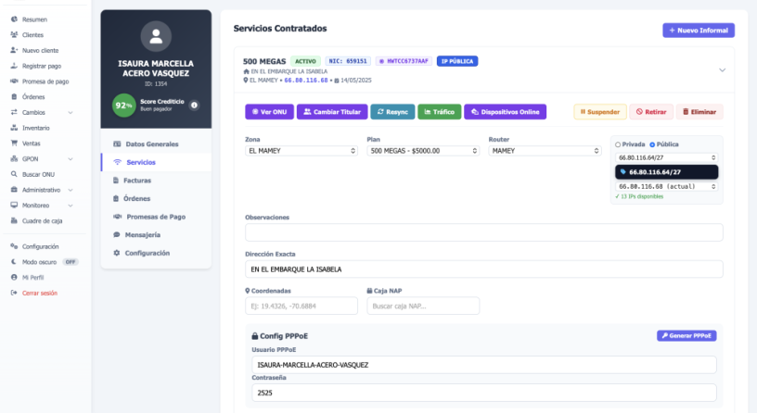Click the Coordenadas input field
The image size is (757, 413).
pyautogui.click(x=302, y=306)
